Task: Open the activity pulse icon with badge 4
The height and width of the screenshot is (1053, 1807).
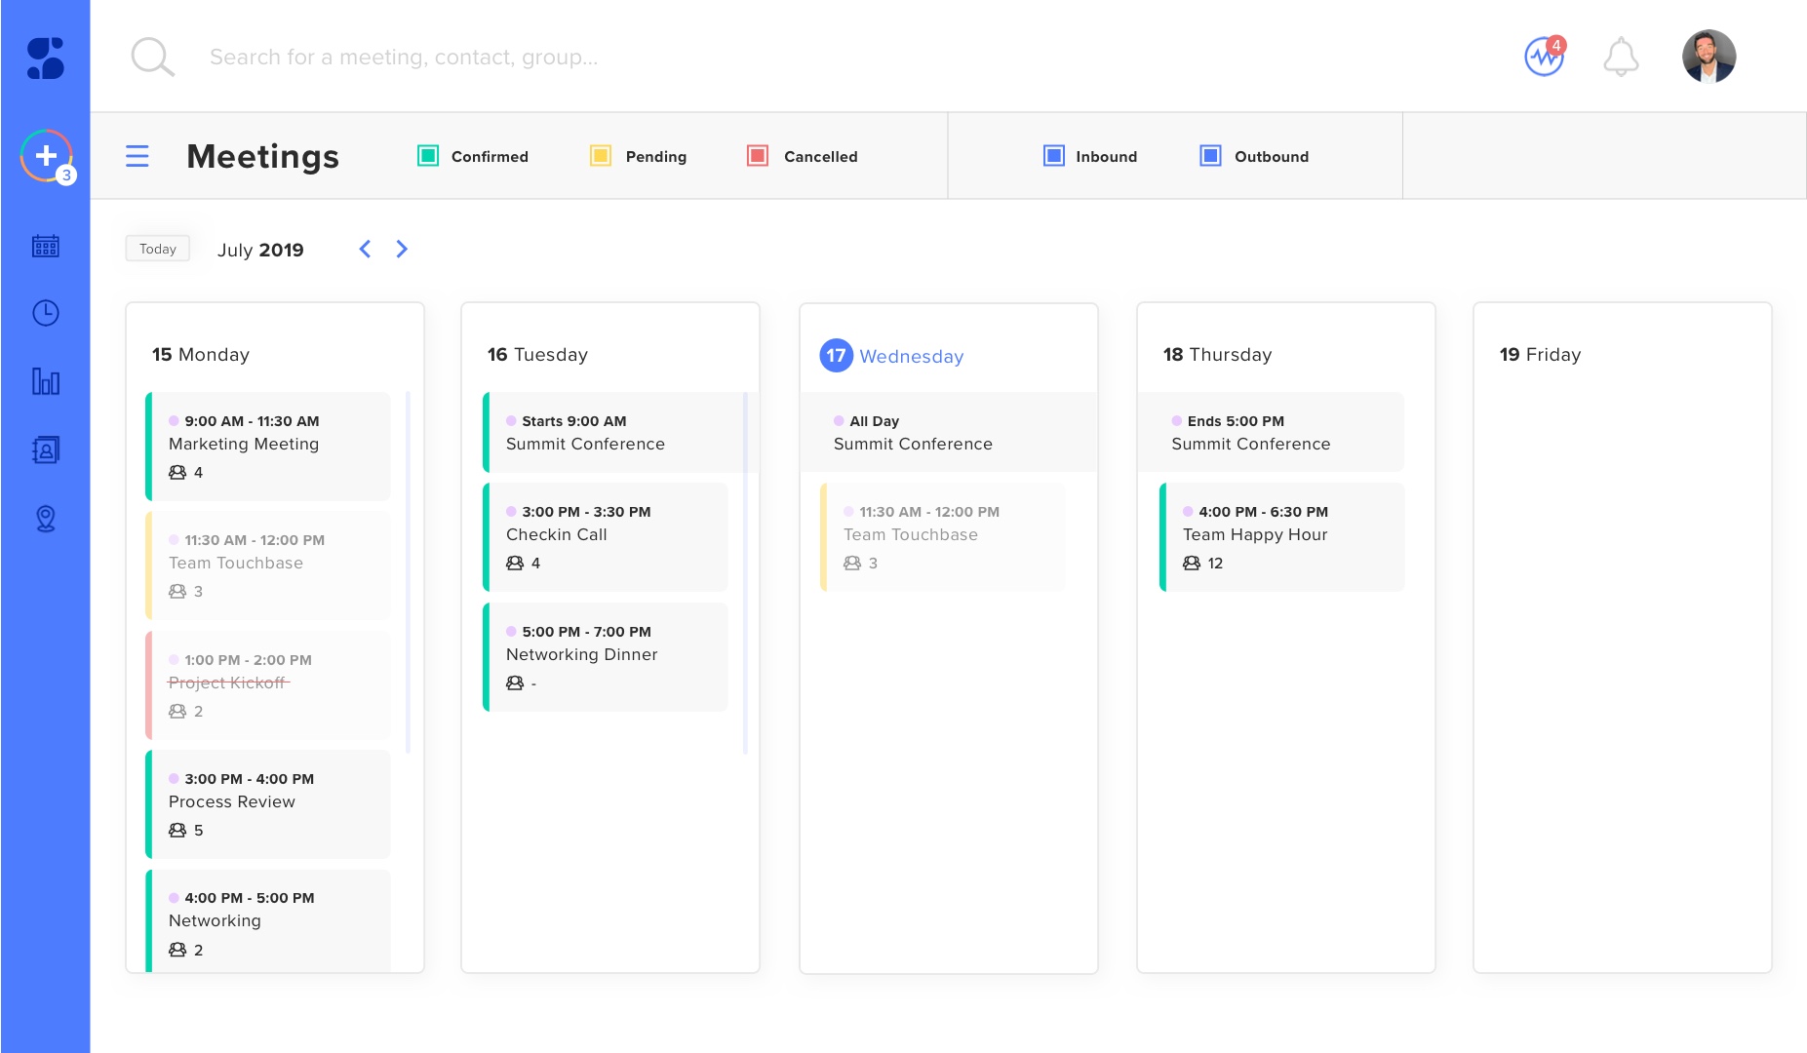Action: 1545,57
